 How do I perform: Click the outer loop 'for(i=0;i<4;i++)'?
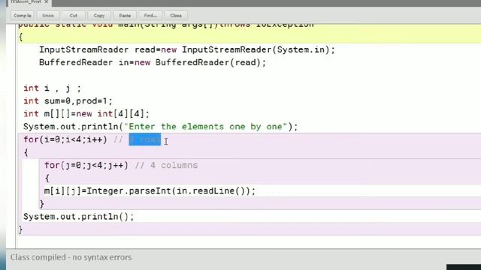(65, 139)
